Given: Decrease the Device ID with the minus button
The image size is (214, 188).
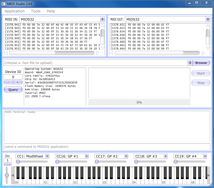Looking at the screenshot, I should (8, 82).
